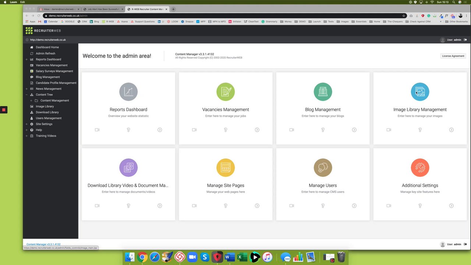The image size is (471, 265).
Task: Click the logout icon in the bottom footer
Action: point(465,244)
